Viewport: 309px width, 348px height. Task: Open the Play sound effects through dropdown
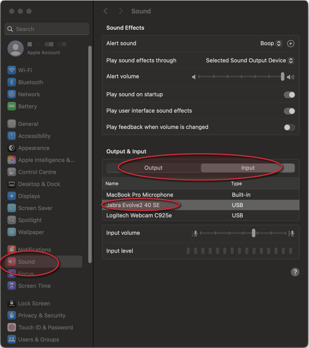[x=250, y=61]
